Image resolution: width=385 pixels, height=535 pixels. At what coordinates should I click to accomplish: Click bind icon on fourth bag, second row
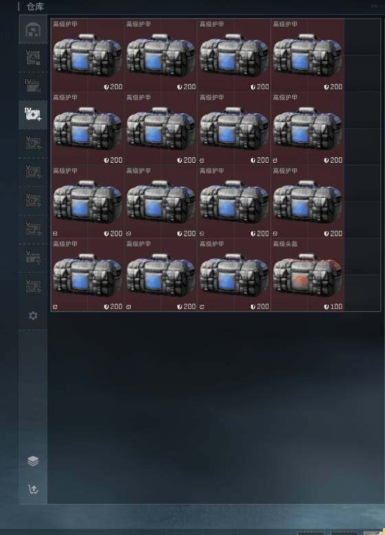(x=275, y=161)
